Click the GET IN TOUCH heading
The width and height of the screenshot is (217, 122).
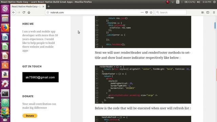[x=32, y=66]
